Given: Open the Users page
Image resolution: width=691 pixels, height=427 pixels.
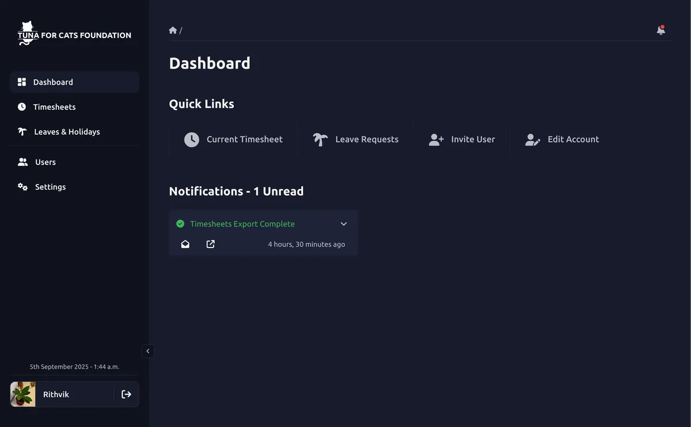Looking at the screenshot, I should pos(44,162).
